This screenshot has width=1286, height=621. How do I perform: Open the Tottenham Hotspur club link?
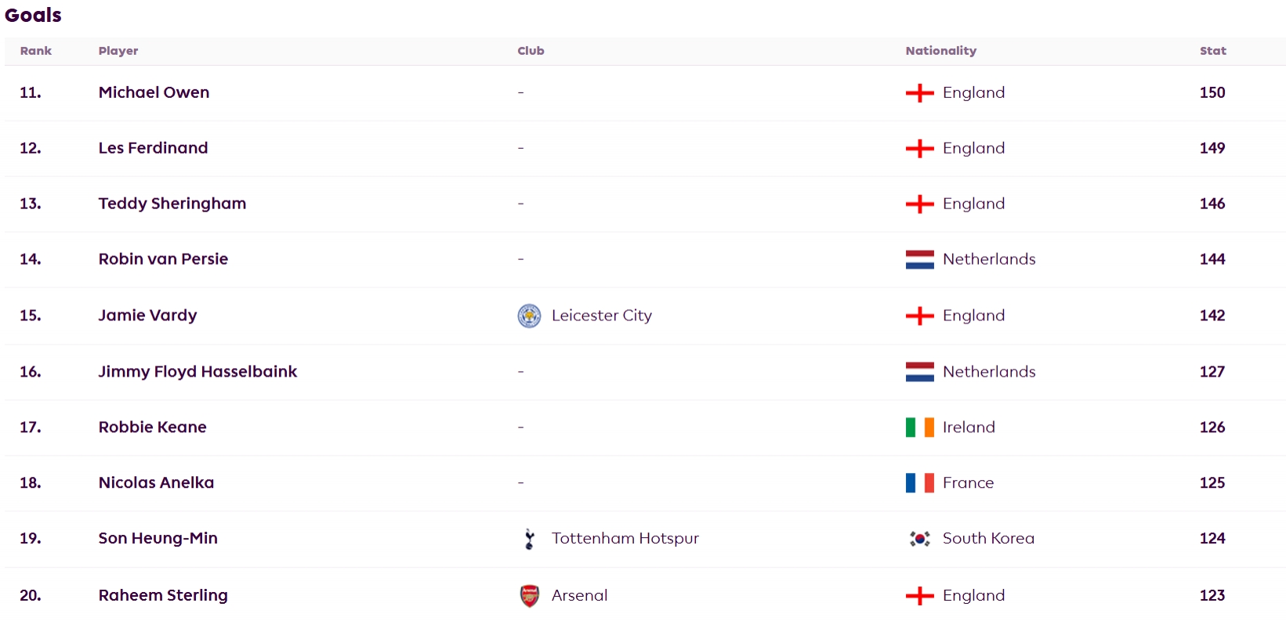pyautogui.click(x=625, y=539)
